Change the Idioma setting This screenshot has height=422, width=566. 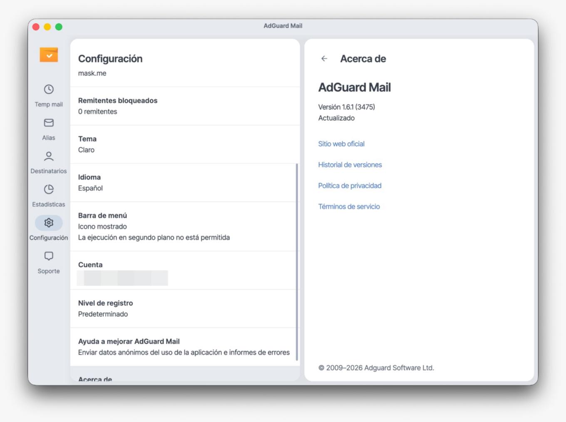point(185,183)
